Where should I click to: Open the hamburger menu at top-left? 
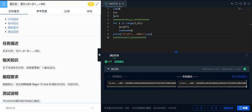[4, 4]
